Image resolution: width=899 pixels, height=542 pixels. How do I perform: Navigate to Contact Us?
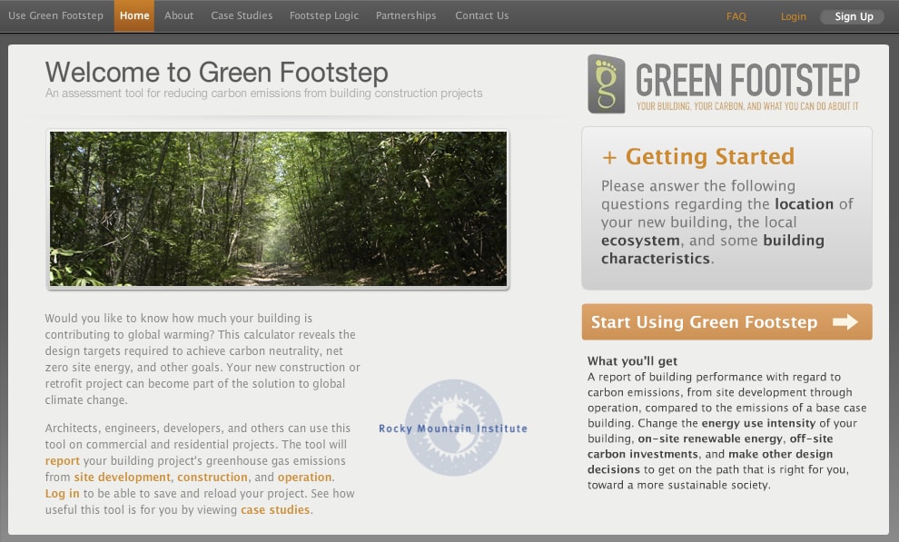point(481,15)
